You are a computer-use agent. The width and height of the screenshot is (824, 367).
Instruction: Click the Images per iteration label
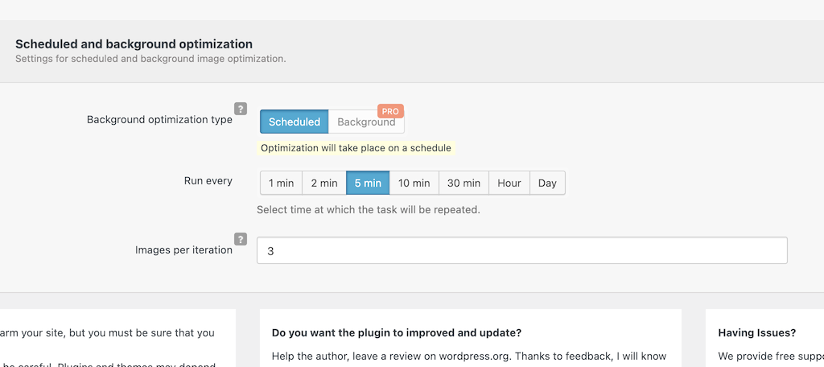point(184,249)
